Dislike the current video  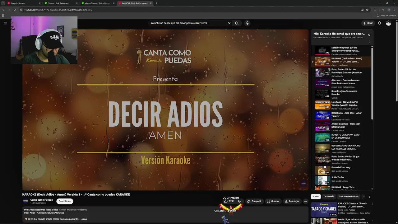coord(239,201)
